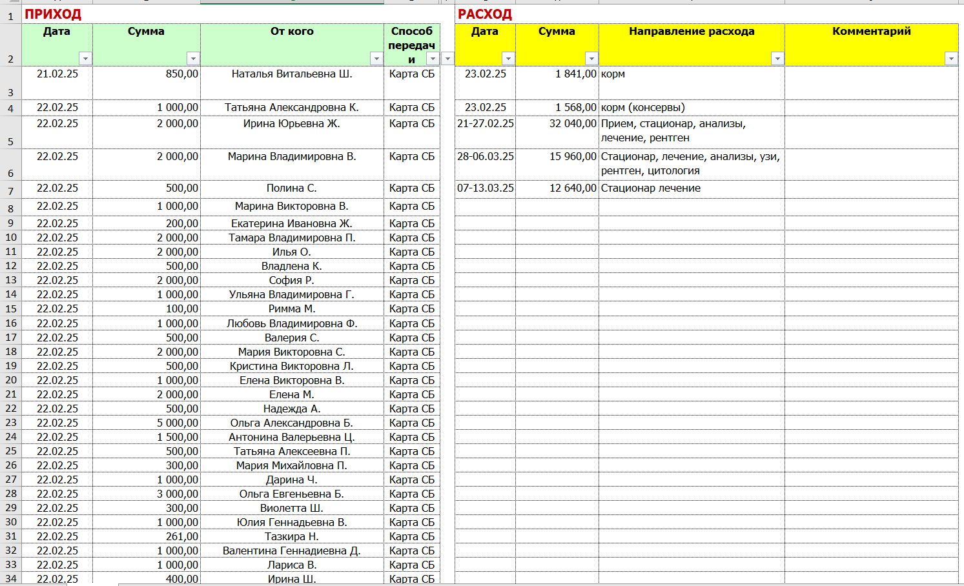Viewport: 964px width, 586px height.
Task: Click the cell Антонина Валерьевна Ц.
Action: tap(292, 437)
